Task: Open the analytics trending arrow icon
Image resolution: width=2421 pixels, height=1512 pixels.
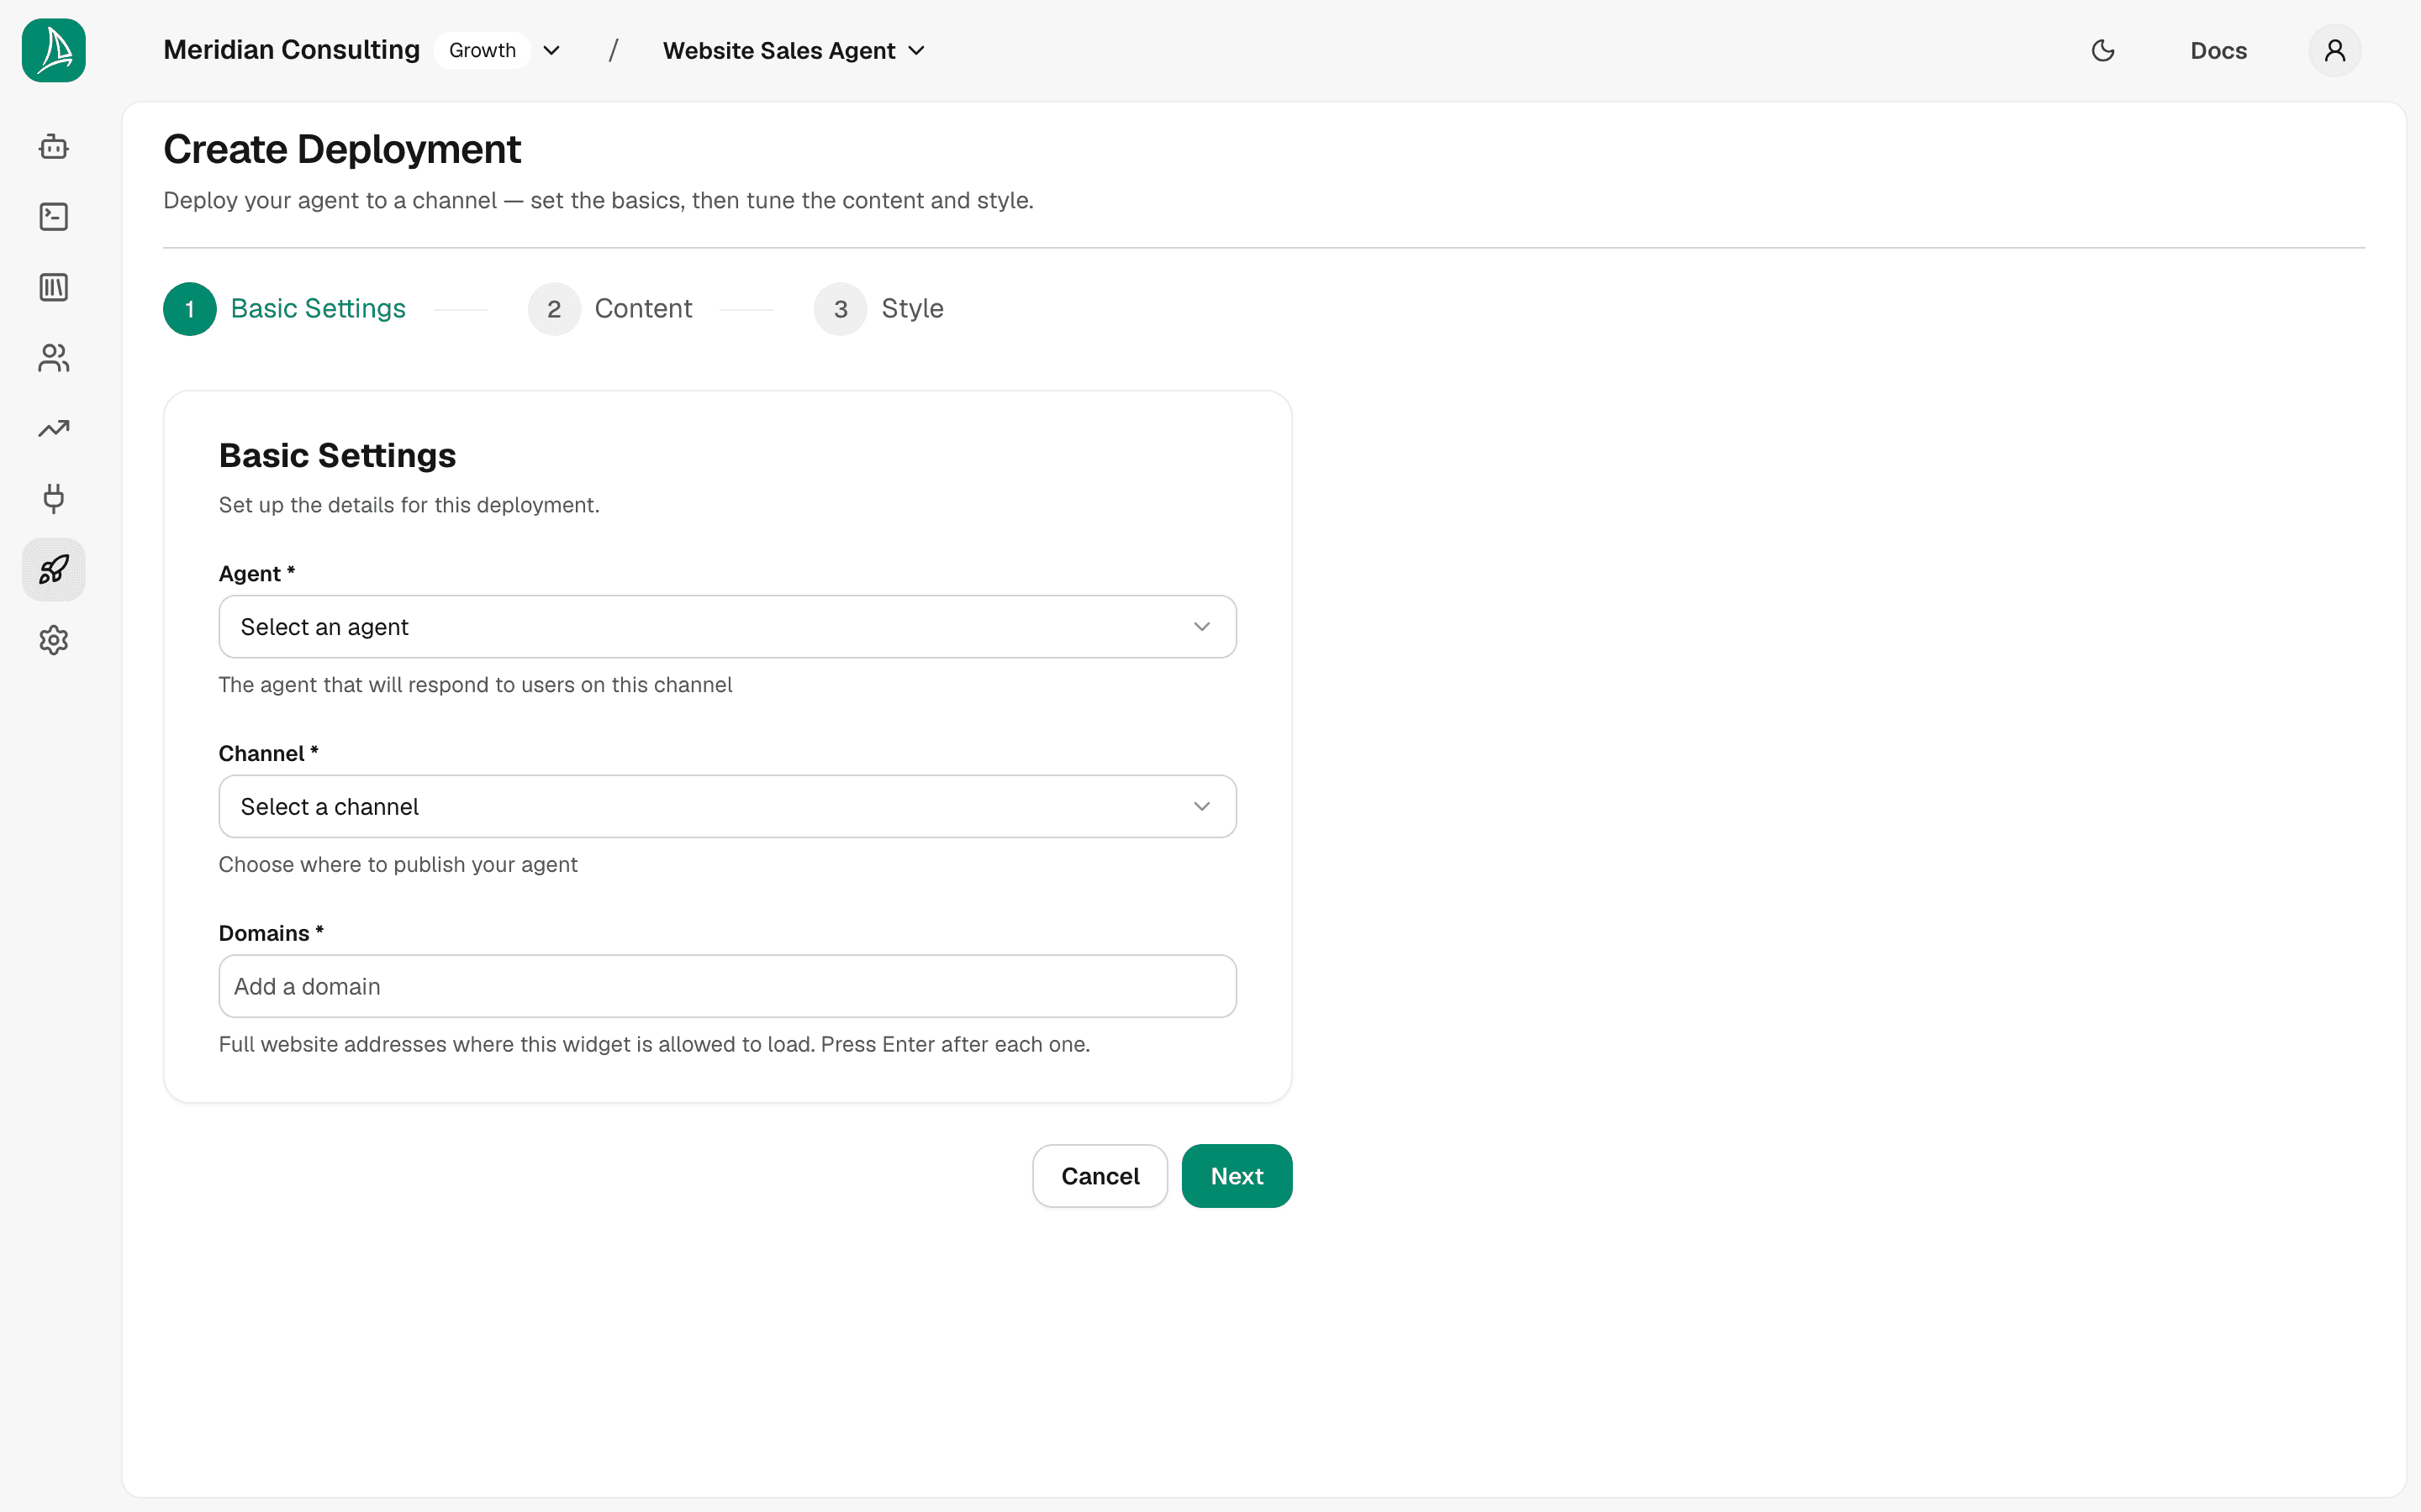Action: (x=54, y=429)
